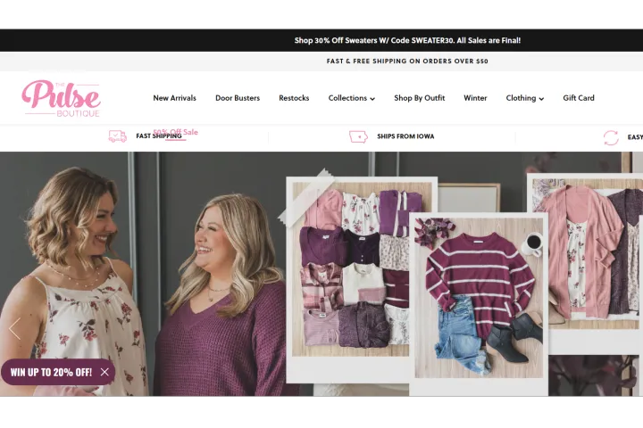Open the Shop By Outfit page
Viewport: 643px width, 428px height.
[x=420, y=98]
